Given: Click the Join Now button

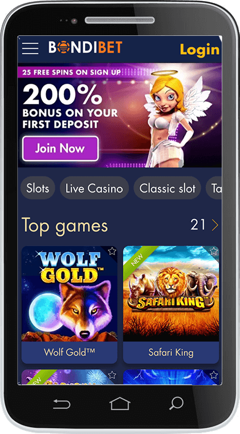Looking at the screenshot, I should [x=60, y=149].
